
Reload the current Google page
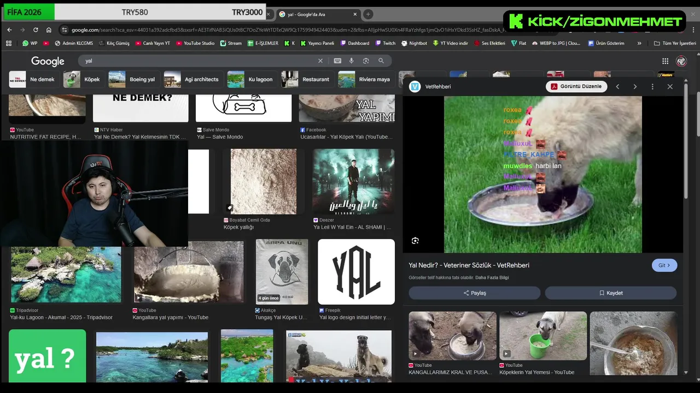click(x=36, y=30)
